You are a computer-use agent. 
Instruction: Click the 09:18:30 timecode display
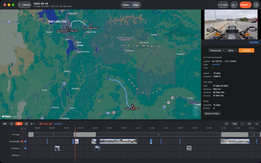(x=46, y=124)
